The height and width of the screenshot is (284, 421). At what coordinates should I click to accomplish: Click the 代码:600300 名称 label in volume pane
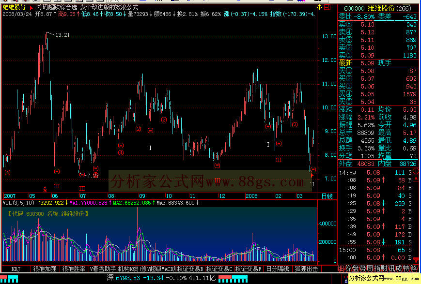point(48,214)
